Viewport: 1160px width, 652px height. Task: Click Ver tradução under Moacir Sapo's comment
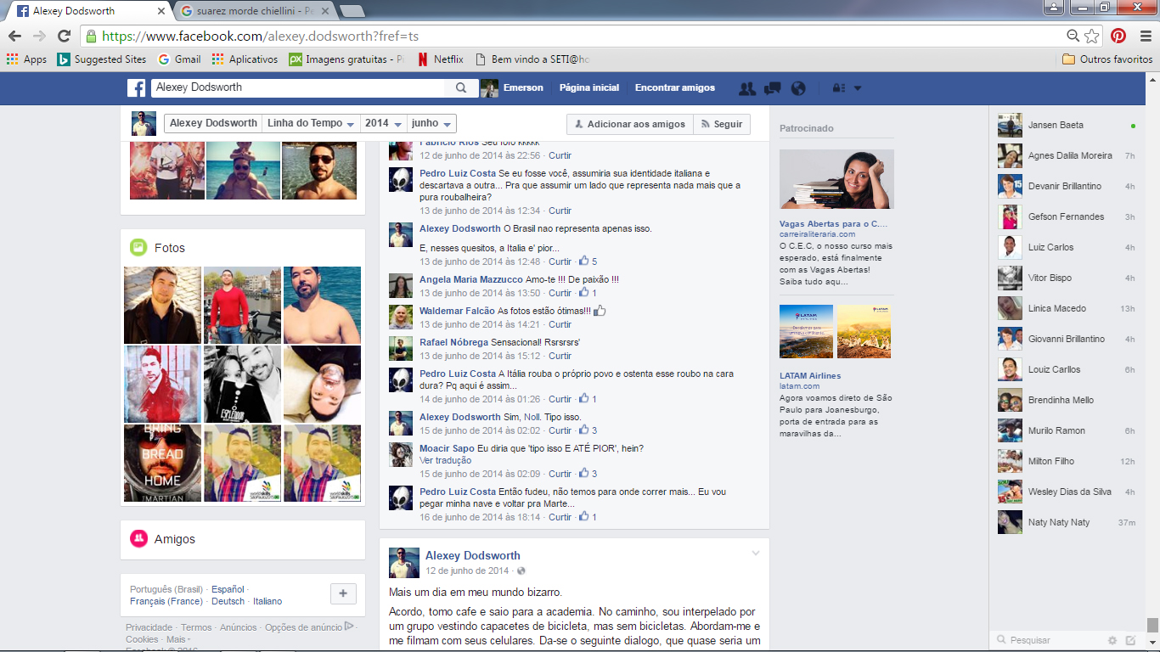pyautogui.click(x=445, y=460)
